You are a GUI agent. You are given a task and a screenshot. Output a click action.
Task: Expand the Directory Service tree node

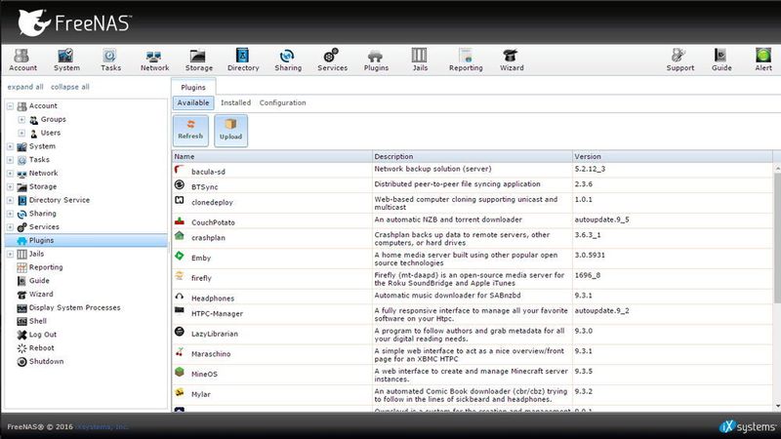click(x=10, y=200)
